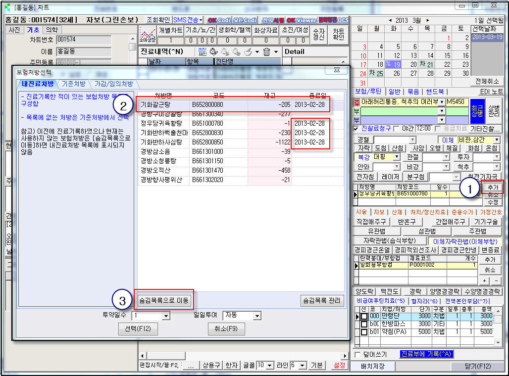Switch to the 기준처방 tab
The height and width of the screenshot is (376, 509).
74,84
